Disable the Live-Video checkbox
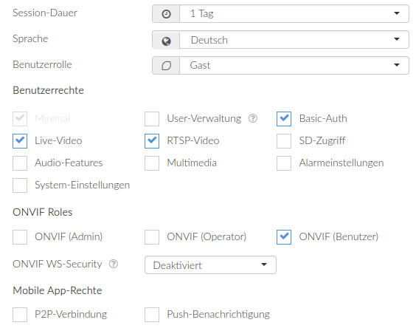The image size is (416, 331). (20, 141)
